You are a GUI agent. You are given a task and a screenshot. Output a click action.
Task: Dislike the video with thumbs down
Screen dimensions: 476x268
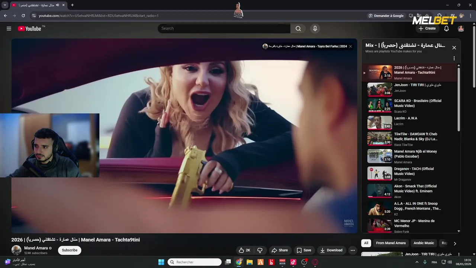tap(260, 250)
